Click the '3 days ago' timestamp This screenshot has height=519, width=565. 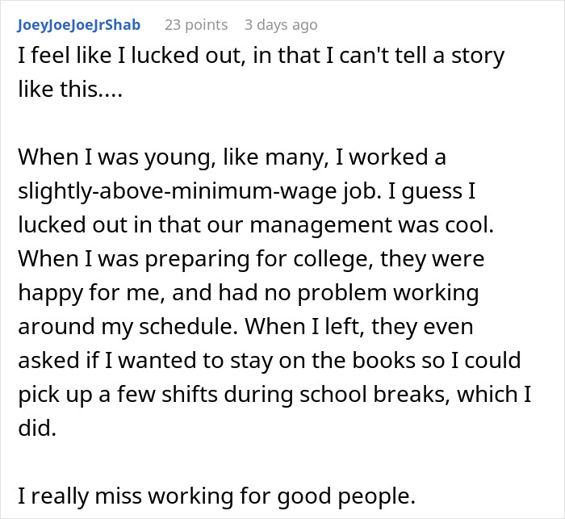[x=281, y=25]
